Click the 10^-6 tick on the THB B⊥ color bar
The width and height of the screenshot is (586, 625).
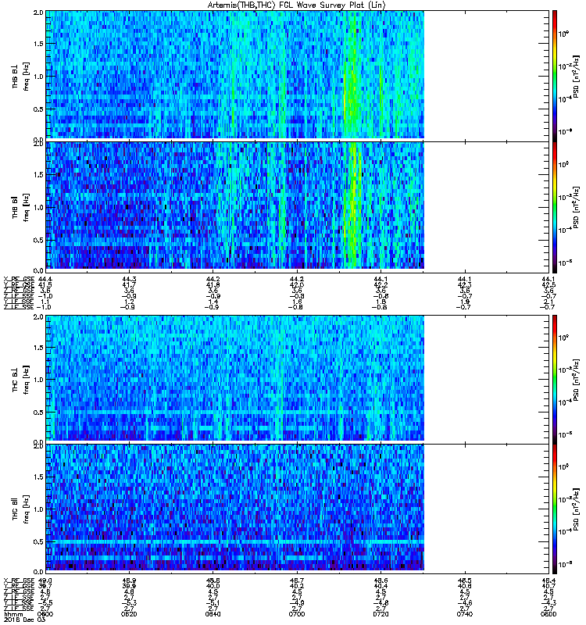pos(564,131)
